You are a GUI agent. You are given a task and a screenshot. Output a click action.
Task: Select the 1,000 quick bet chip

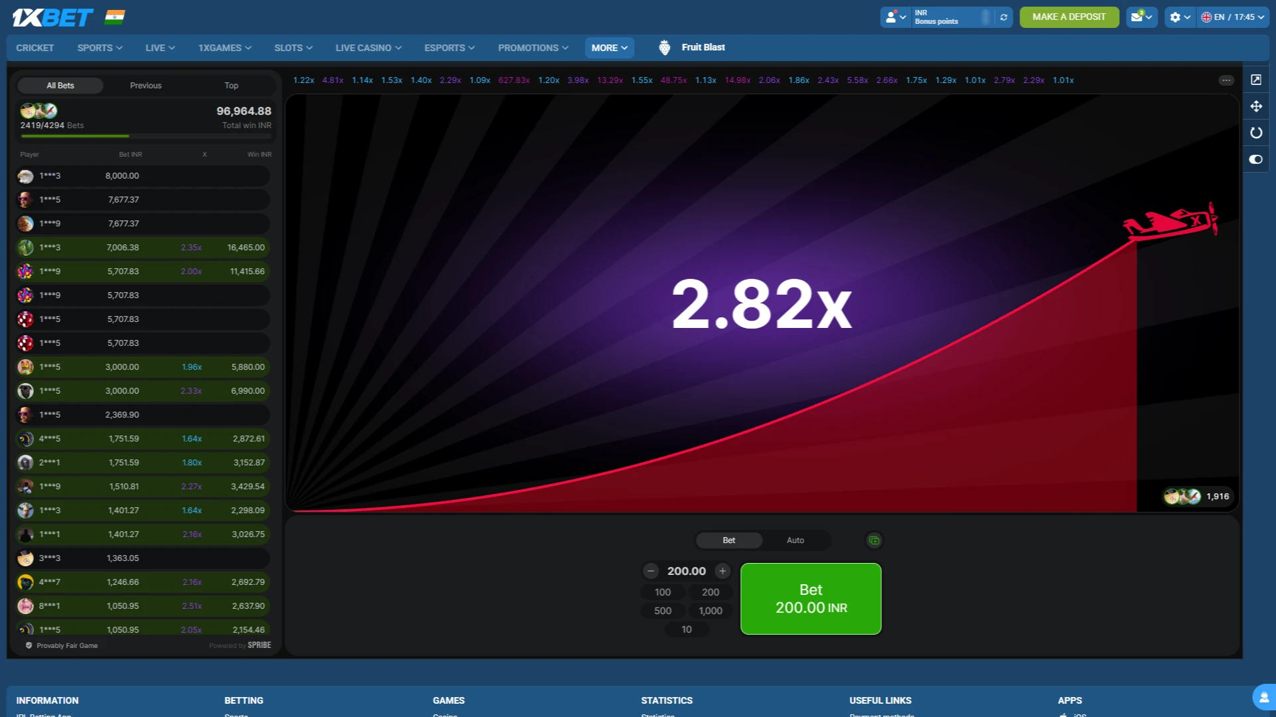(710, 610)
